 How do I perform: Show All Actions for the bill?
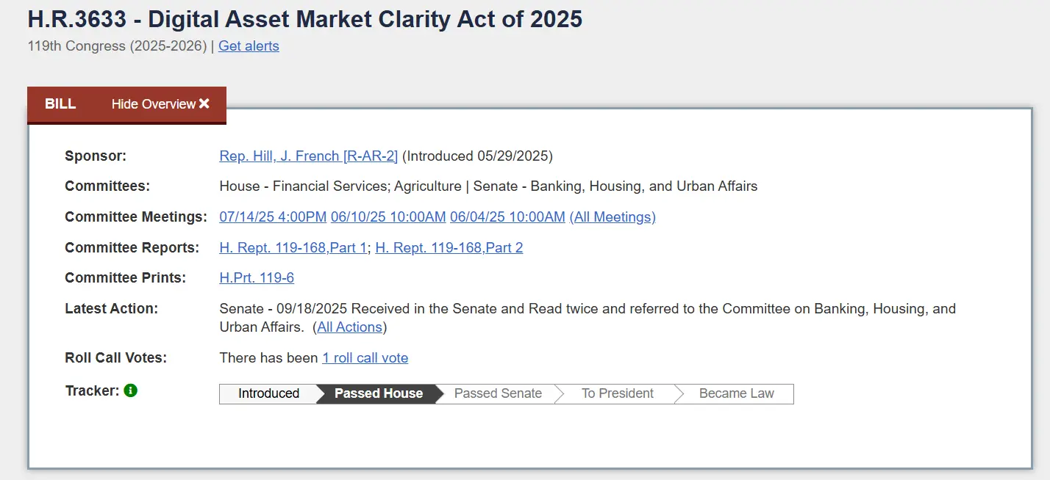click(349, 327)
